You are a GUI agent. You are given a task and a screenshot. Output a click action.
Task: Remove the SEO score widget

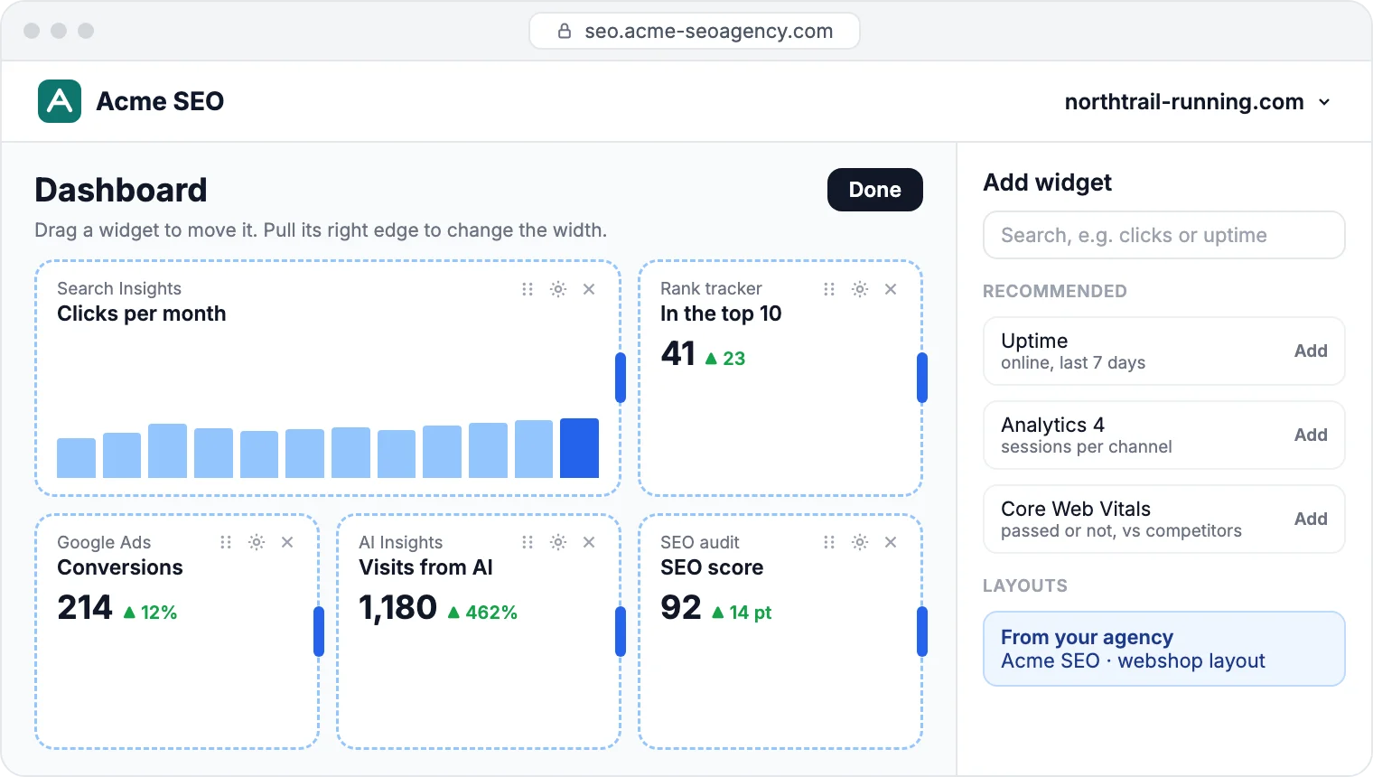[891, 542]
